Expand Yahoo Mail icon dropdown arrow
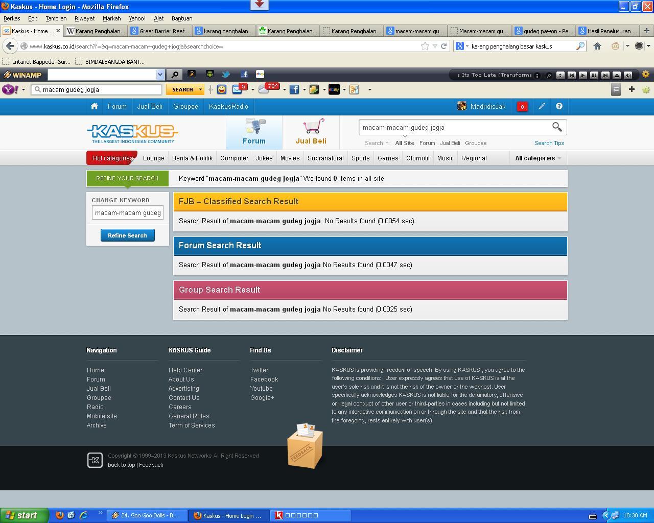This screenshot has height=523, width=654. click(x=252, y=90)
